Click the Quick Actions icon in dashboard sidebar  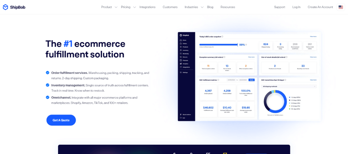click(181, 114)
